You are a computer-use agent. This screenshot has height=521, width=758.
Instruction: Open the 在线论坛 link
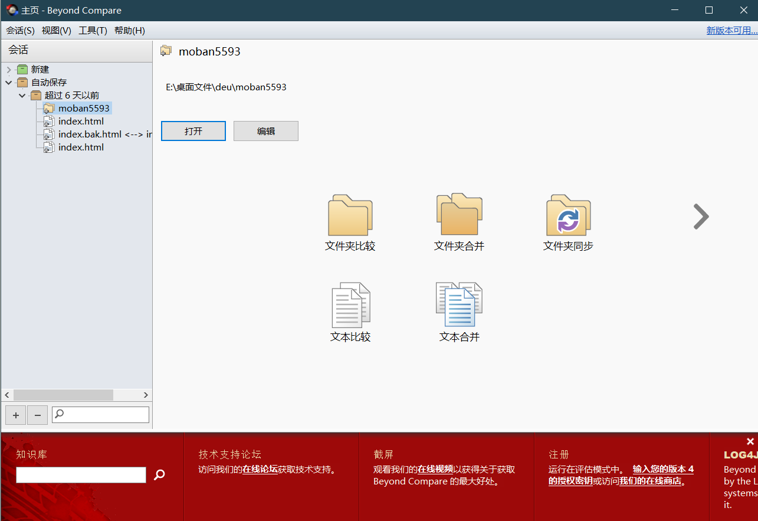[260, 470]
